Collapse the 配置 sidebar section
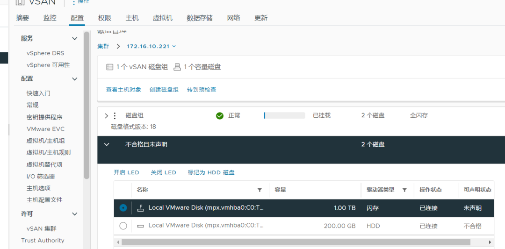Viewport: 505px width, 249px height. 74,79
